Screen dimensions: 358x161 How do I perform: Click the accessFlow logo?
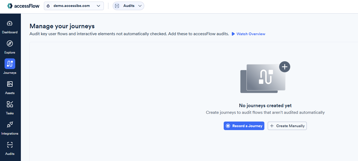(x=23, y=6)
